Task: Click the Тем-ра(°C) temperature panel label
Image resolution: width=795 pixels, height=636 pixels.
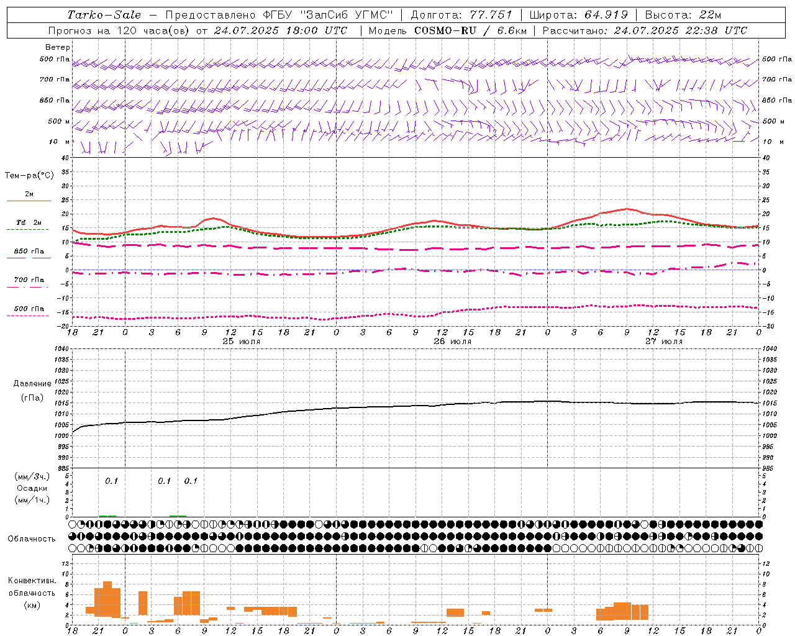Action: click(x=29, y=176)
